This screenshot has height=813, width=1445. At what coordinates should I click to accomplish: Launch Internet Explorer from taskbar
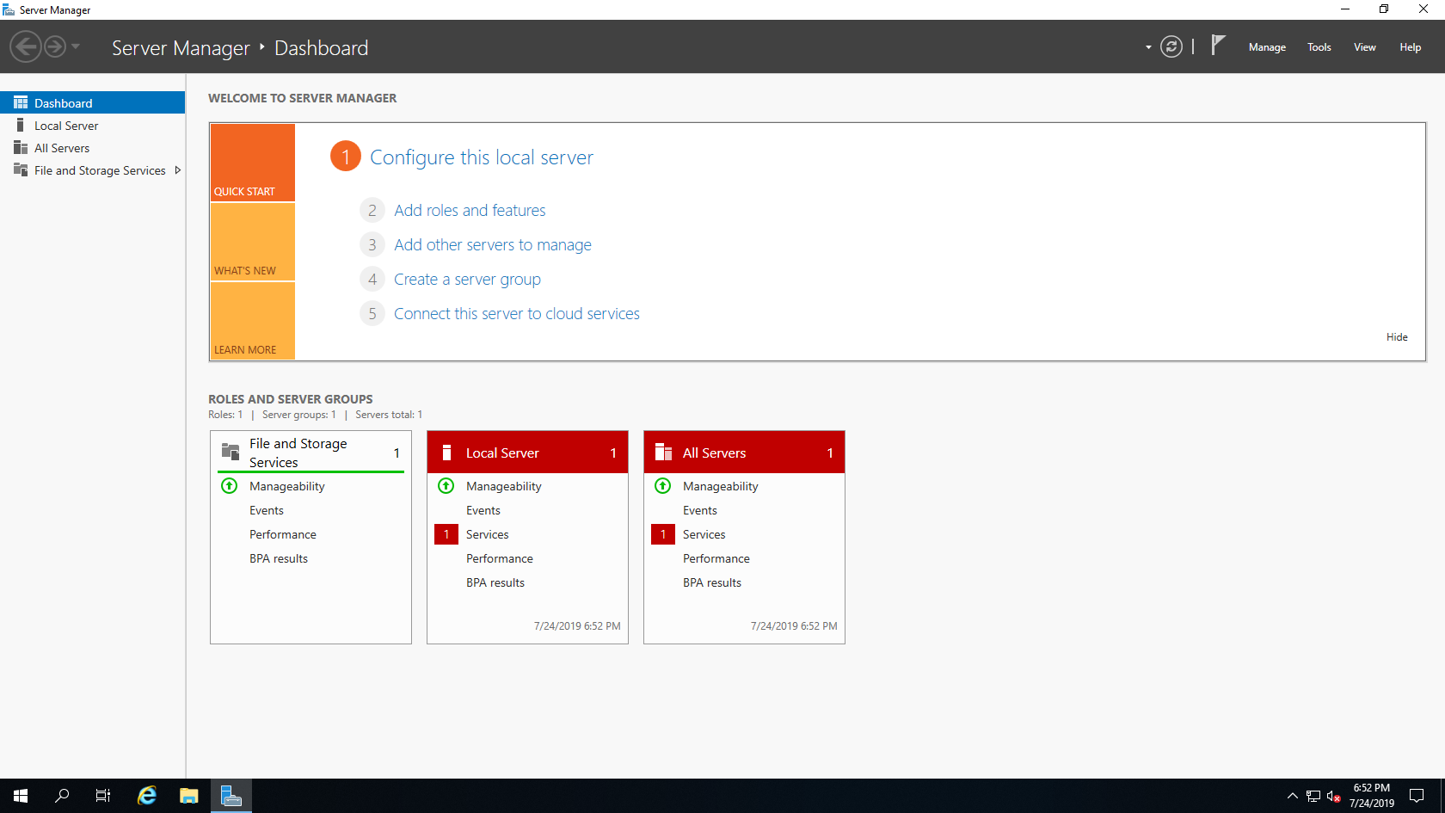tap(147, 796)
